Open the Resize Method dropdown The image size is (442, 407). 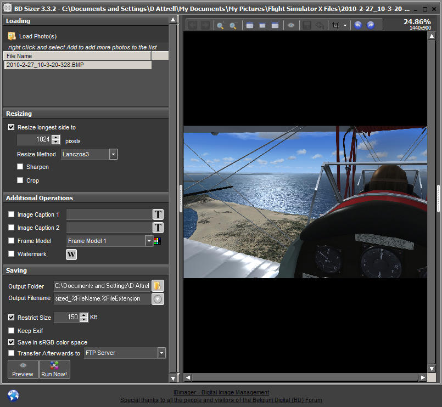click(x=113, y=155)
